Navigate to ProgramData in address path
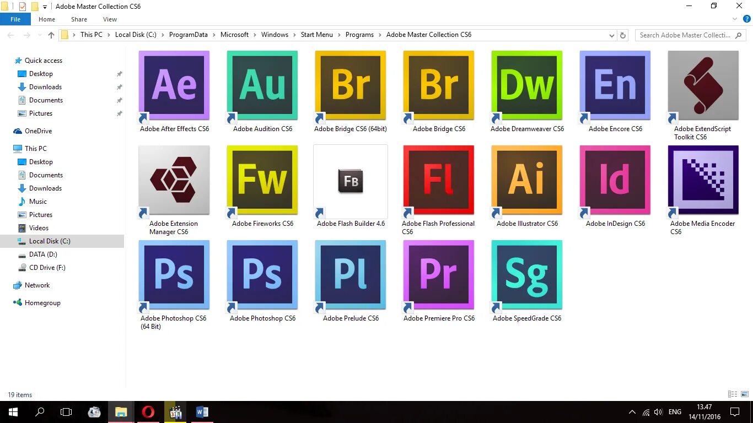 189,35
